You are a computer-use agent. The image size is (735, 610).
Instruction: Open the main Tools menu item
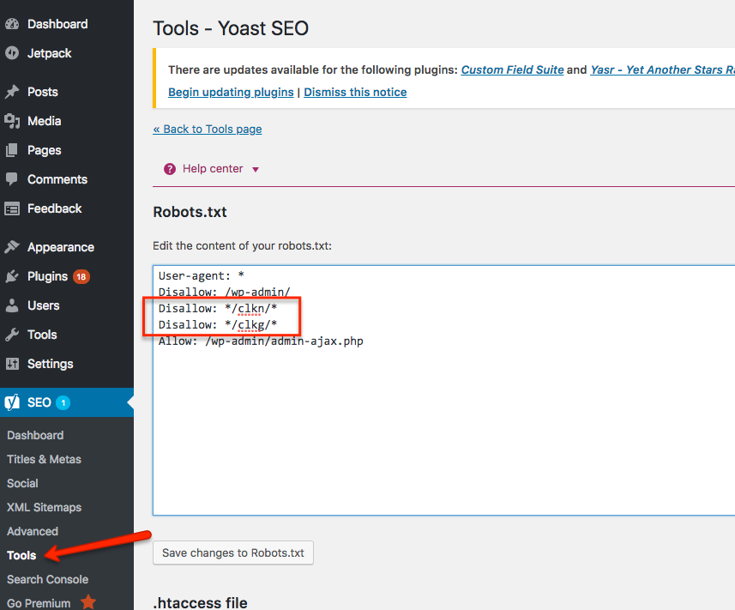coord(42,335)
